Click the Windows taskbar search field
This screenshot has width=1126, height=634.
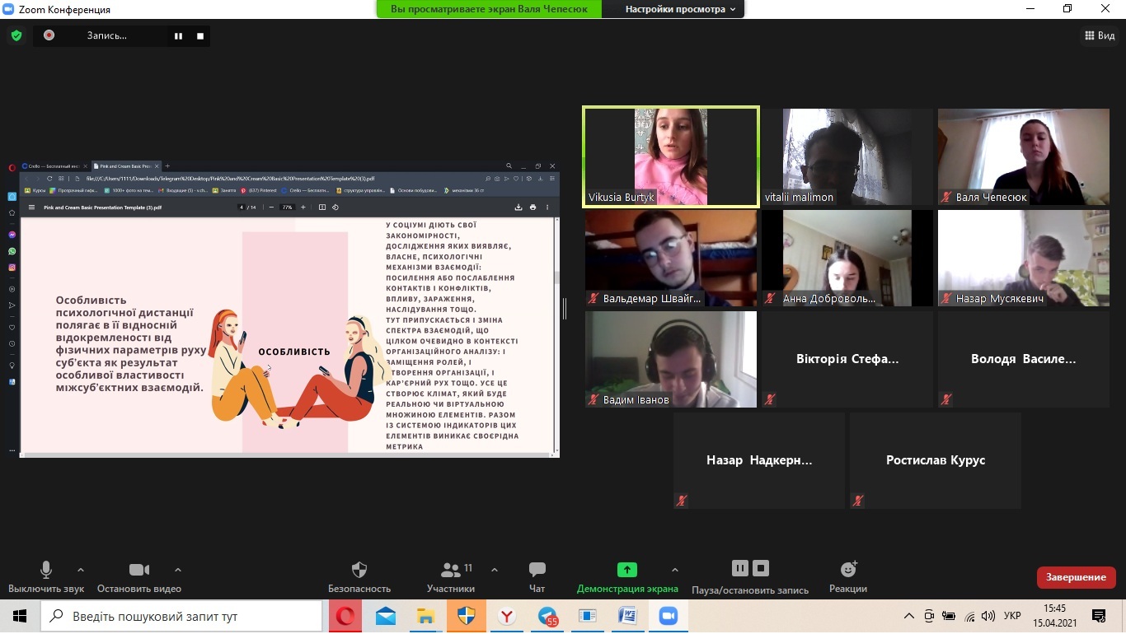click(181, 616)
